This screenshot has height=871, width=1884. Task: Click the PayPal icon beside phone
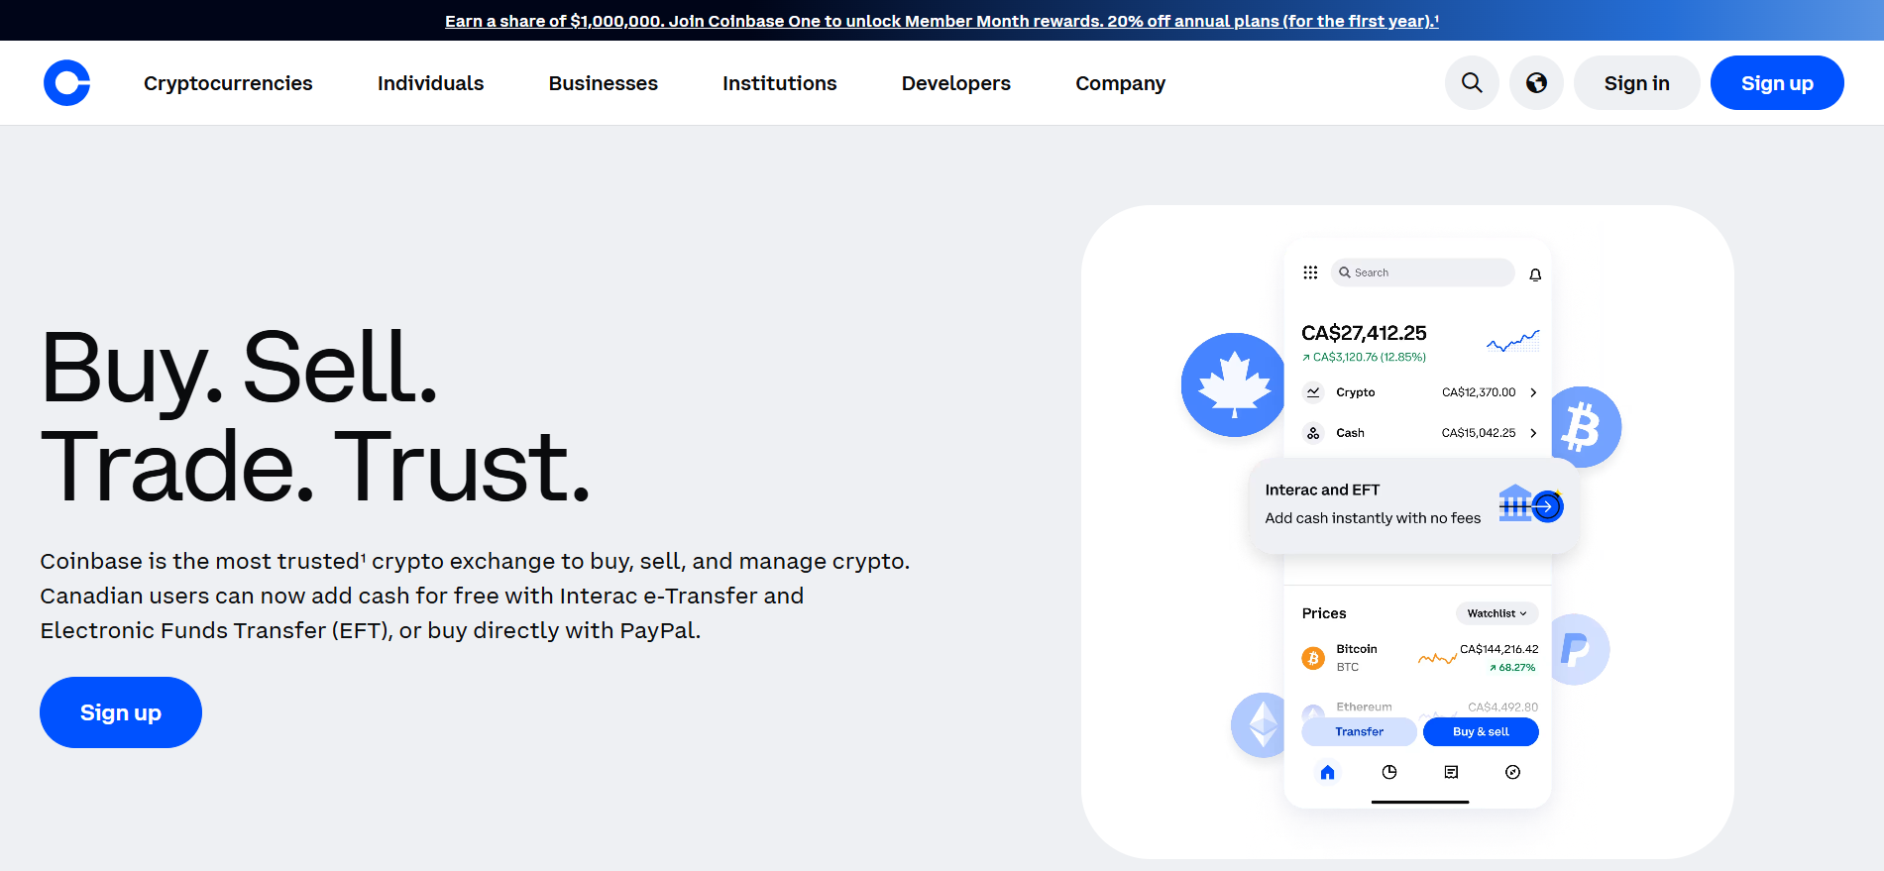click(1579, 649)
